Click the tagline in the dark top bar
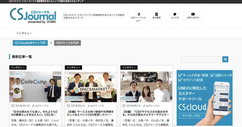The image size is (242, 127). (46, 1)
